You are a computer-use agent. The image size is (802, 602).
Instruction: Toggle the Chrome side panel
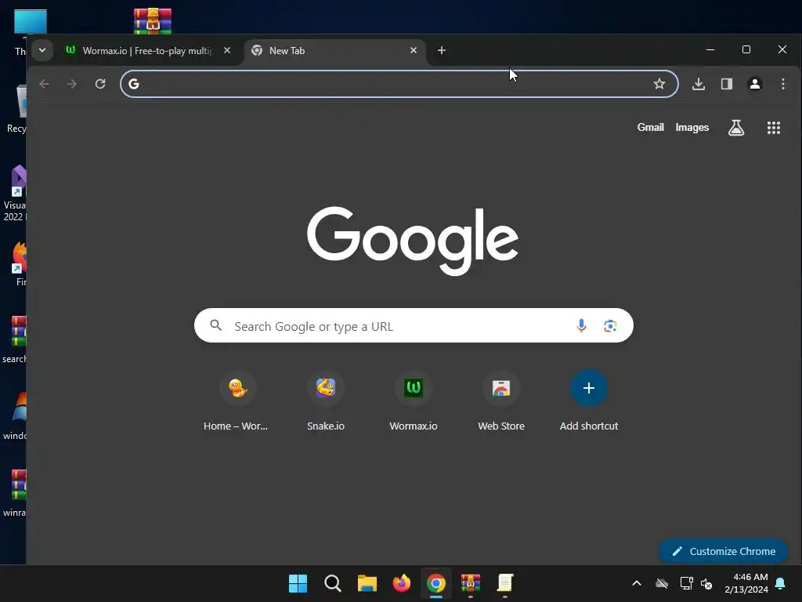pyautogui.click(x=727, y=84)
